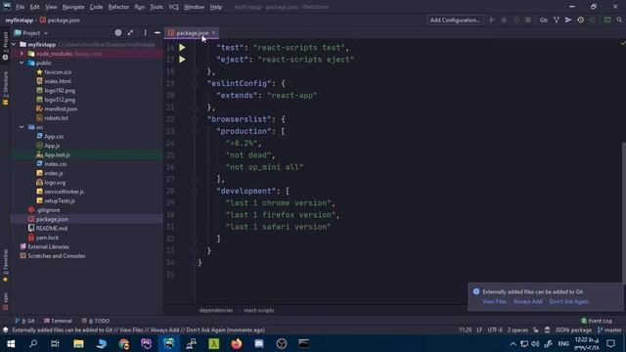Open Windows notification center icon
The height and width of the screenshot is (352, 626).
tap(610, 343)
